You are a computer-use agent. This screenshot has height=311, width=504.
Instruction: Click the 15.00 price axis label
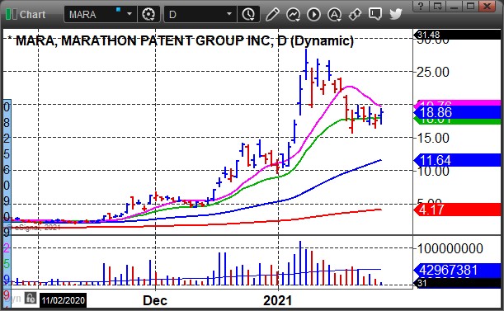(433, 138)
